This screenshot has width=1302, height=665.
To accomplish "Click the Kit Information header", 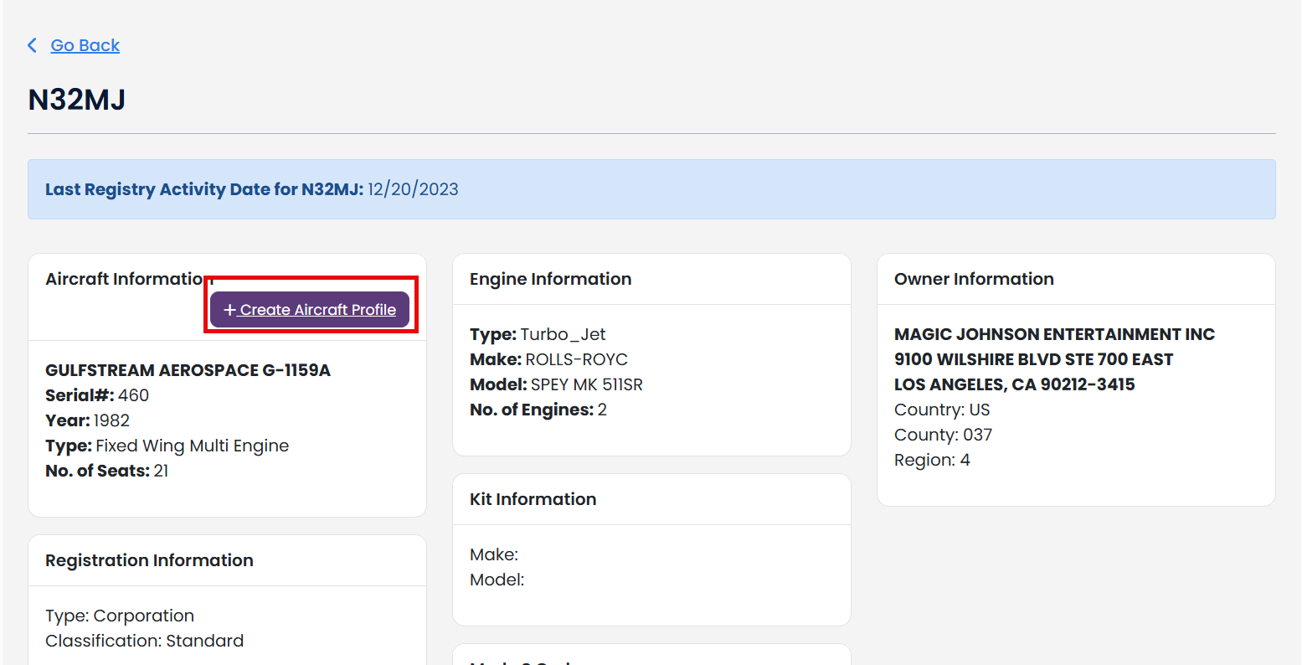I will [x=533, y=499].
